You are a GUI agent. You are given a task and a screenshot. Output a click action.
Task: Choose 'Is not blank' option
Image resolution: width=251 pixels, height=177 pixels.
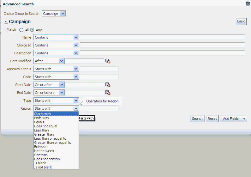56,167
